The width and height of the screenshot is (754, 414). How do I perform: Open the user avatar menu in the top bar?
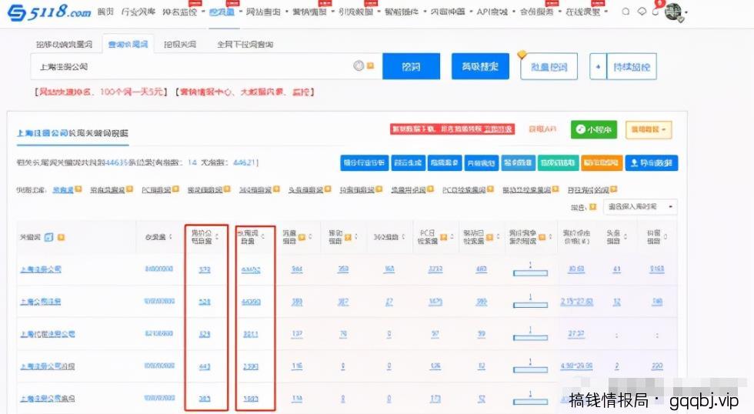(x=674, y=12)
